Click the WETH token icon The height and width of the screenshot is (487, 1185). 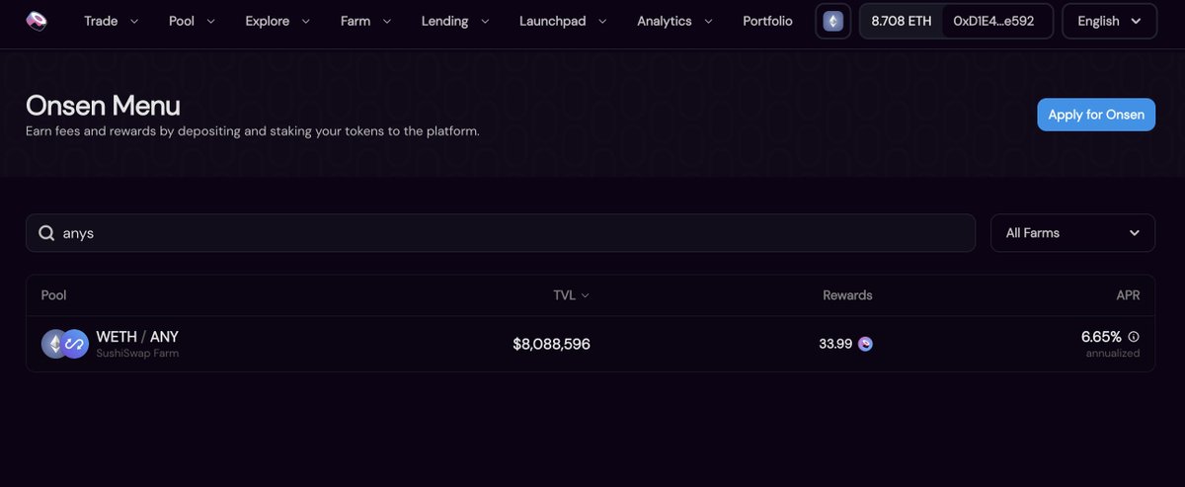pyautogui.click(x=55, y=344)
